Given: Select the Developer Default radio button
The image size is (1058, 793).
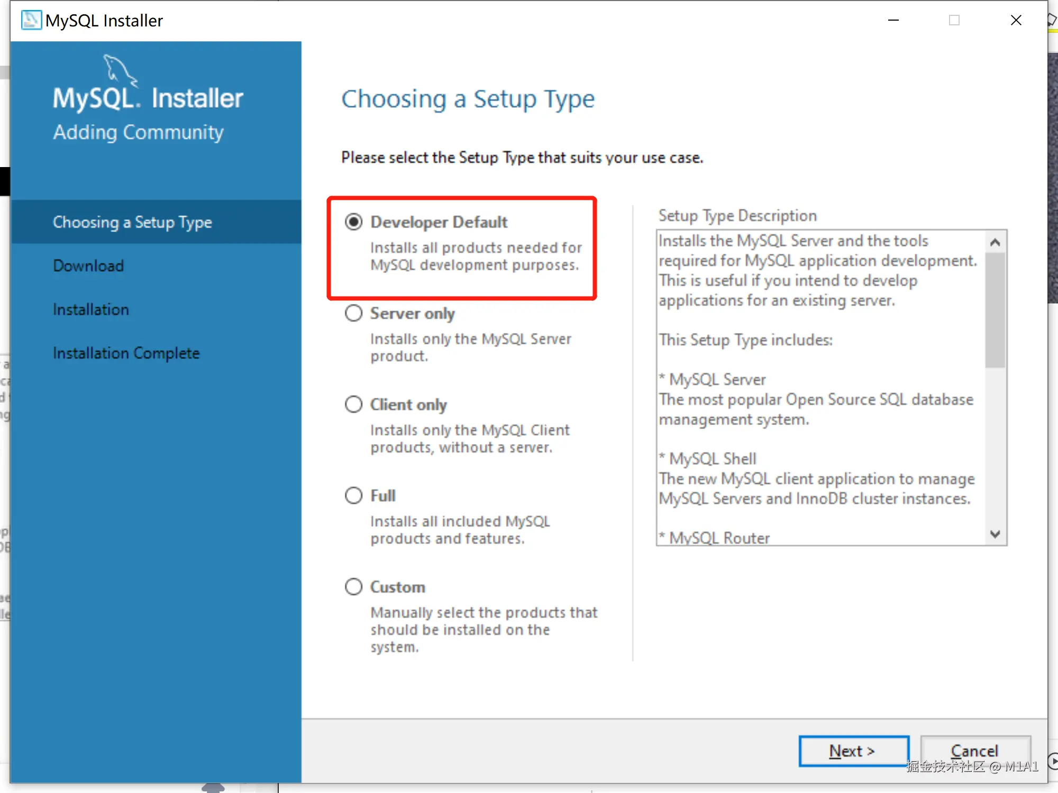Looking at the screenshot, I should pyautogui.click(x=354, y=222).
